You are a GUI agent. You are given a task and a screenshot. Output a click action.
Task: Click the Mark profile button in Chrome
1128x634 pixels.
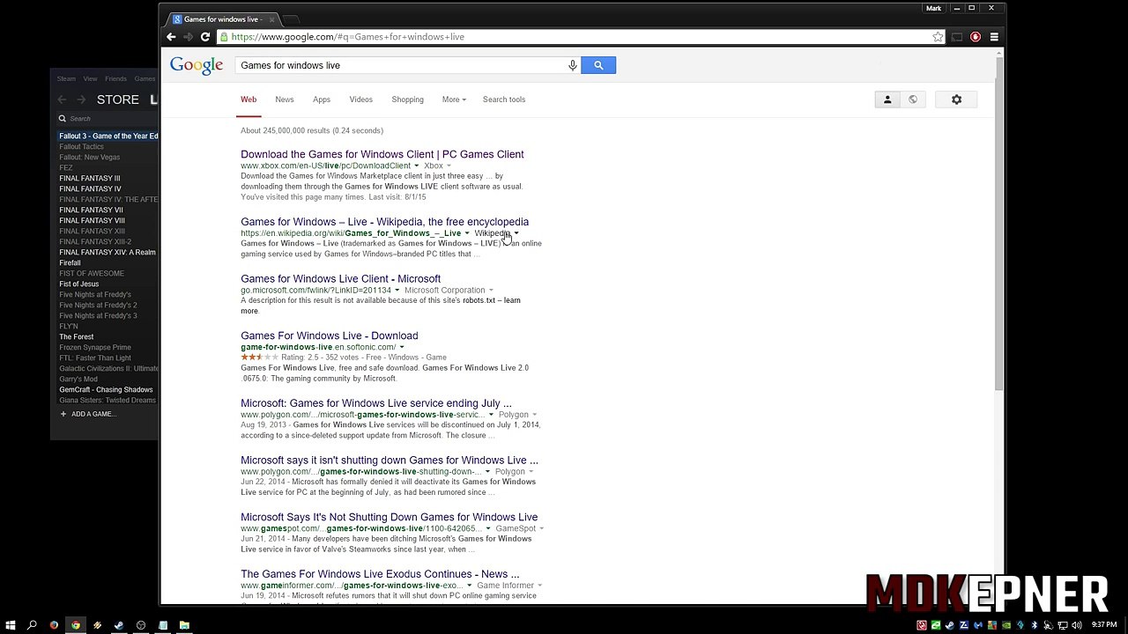(933, 8)
